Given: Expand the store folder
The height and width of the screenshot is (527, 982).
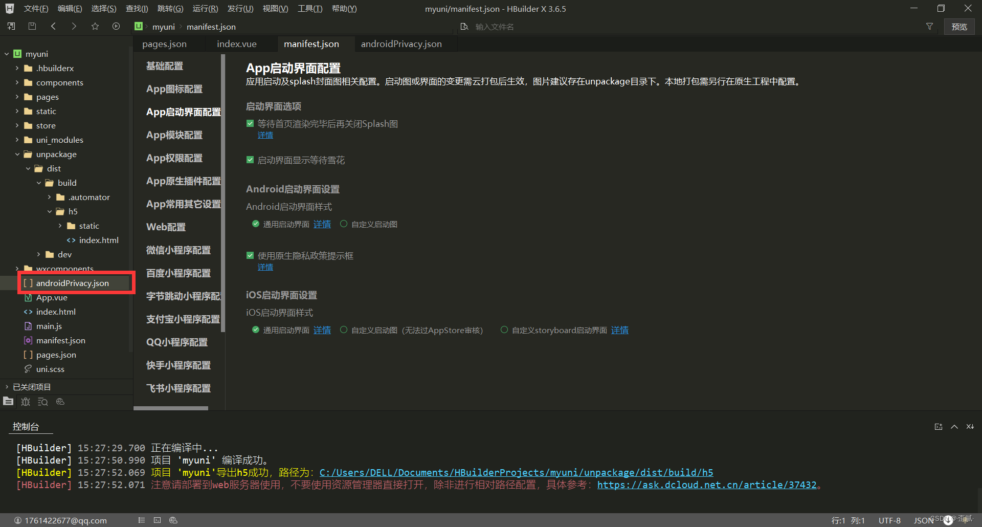Looking at the screenshot, I should 17,125.
